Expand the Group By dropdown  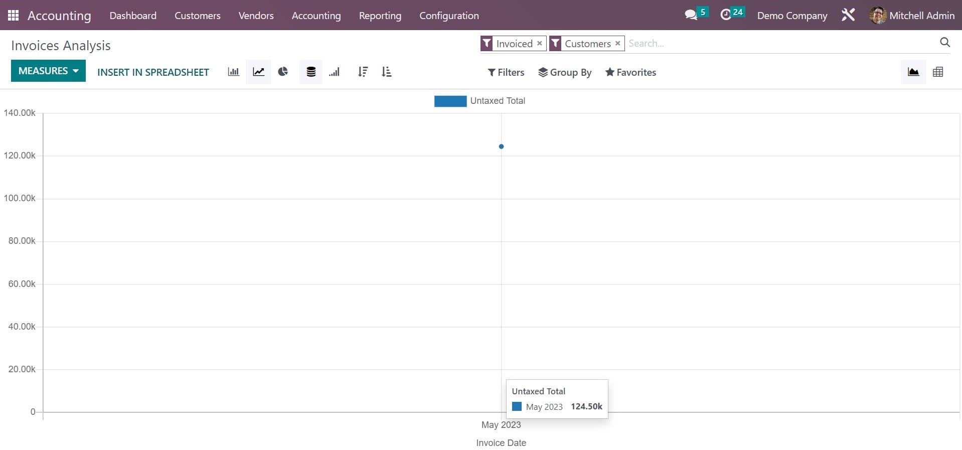point(565,72)
